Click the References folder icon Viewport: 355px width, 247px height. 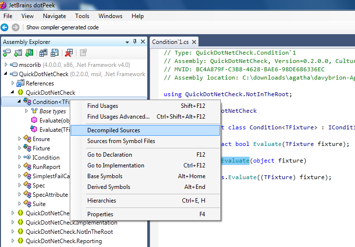click(20, 83)
